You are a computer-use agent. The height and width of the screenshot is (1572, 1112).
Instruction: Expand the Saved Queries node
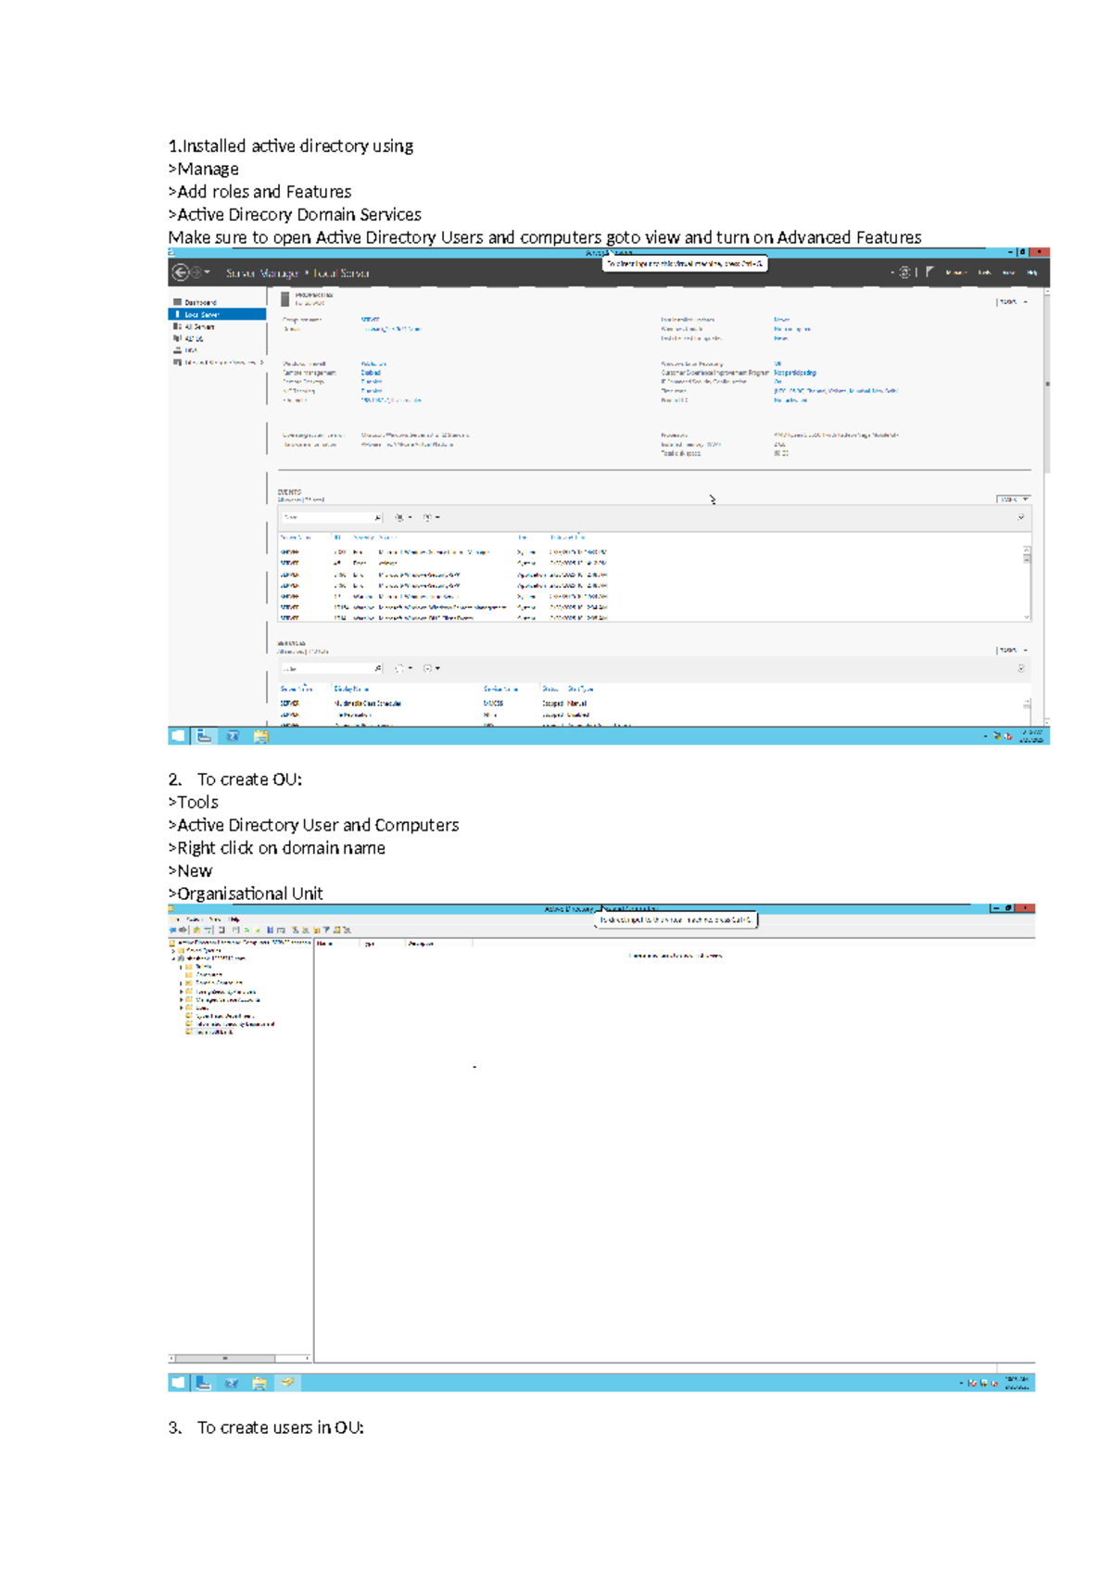click(173, 950)
